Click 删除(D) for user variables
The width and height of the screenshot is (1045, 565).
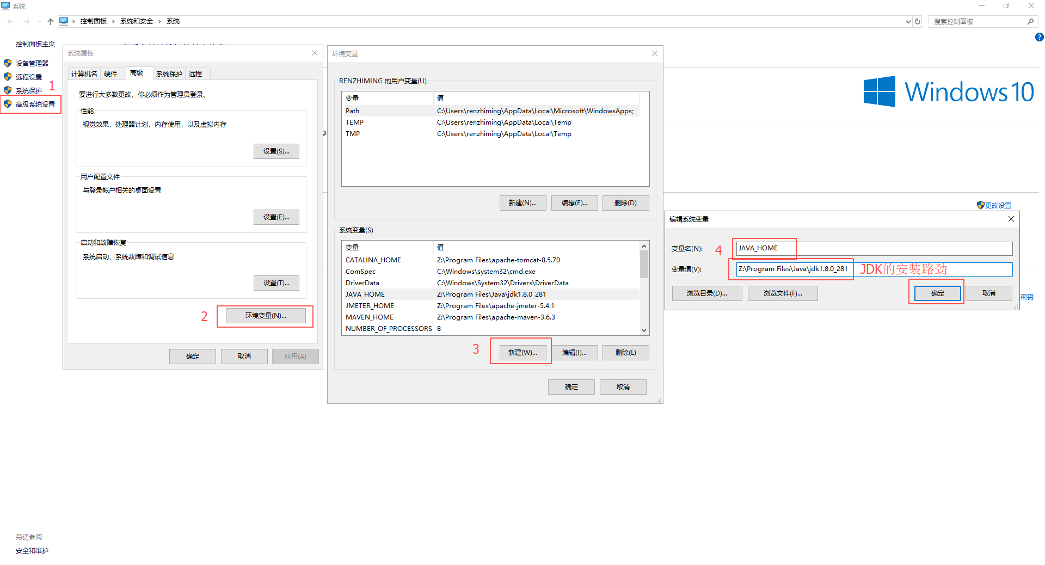click(626, 203)
